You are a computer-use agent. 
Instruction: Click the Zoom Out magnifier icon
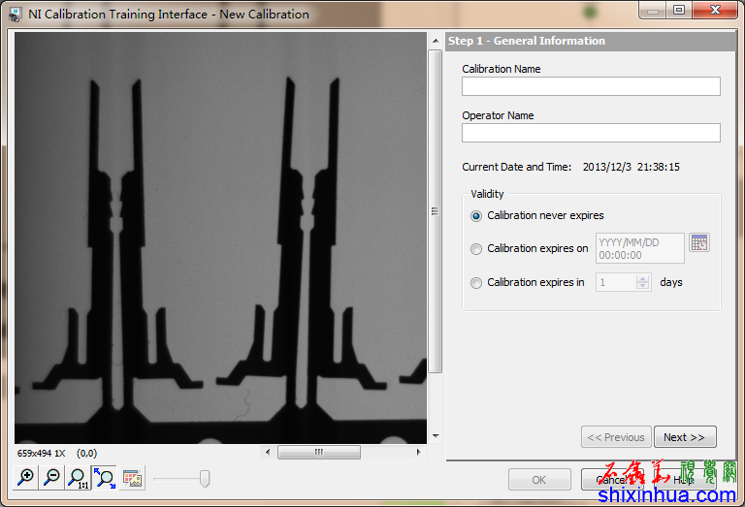pyautogui.click(x=52, y=477)
